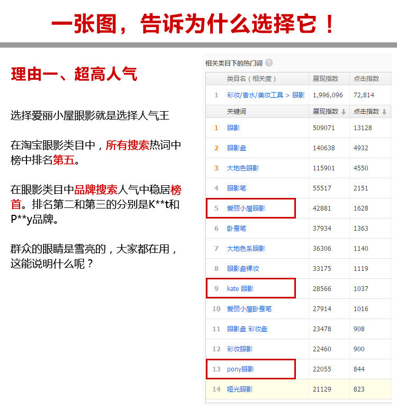Open keyword link 卧蚕笔

point(237,229)
